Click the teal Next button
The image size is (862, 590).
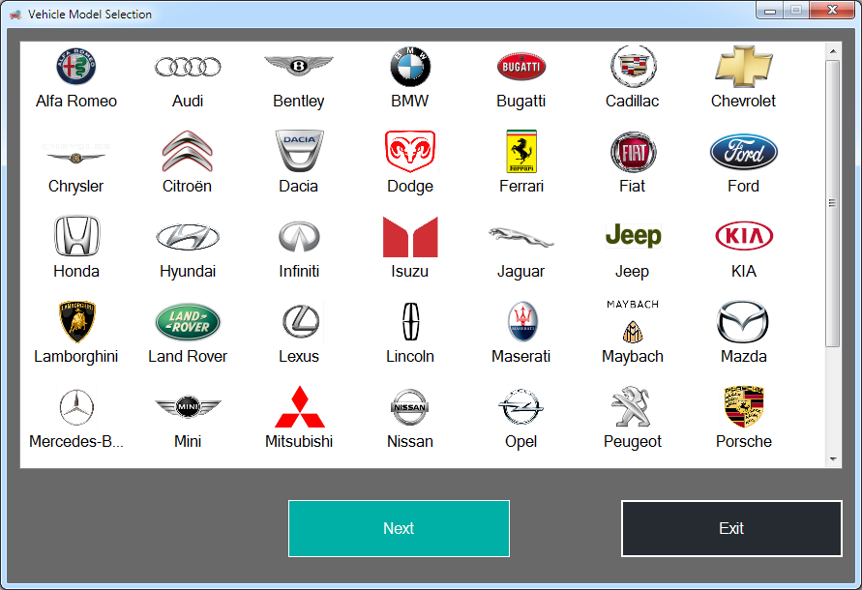[x=400, y=528]
